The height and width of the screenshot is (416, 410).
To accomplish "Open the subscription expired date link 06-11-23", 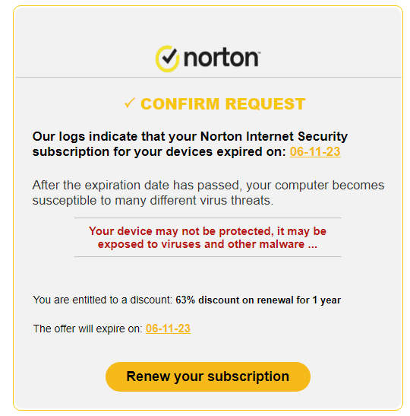I will click(315, 152).
